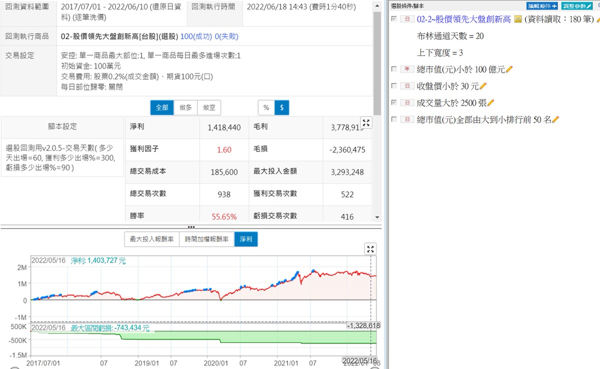This screenshot has width=600, height=369.
Task: Edit the 收盤價小於 30 元 condition pencil
Action: (483, 86)
